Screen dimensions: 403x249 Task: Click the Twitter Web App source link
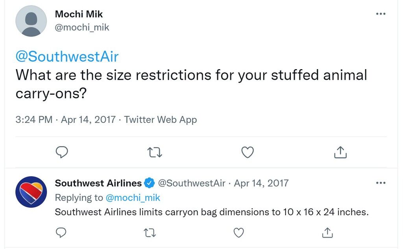(x=161, y=119)
